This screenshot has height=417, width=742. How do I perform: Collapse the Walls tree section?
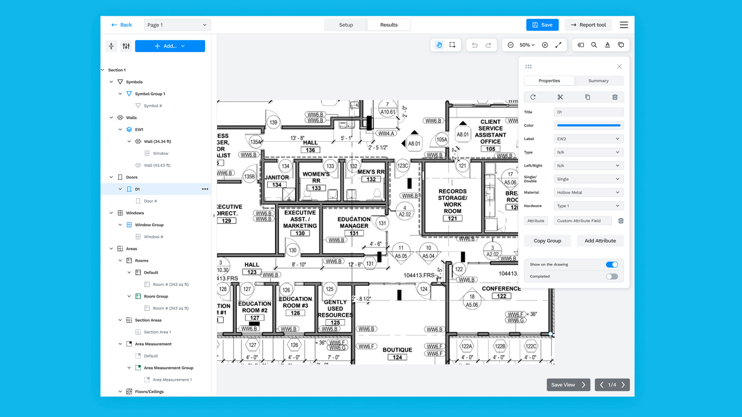111,118
